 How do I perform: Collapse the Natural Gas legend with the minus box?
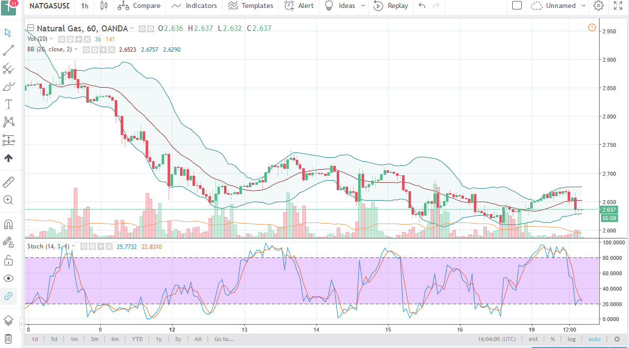[x=31, y=28]
